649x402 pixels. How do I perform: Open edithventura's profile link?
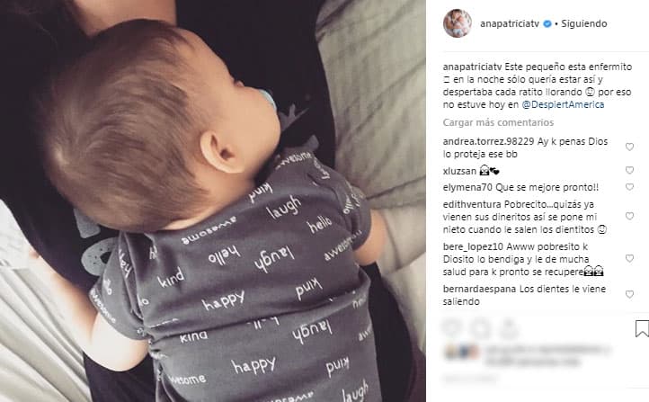(472, 204)
